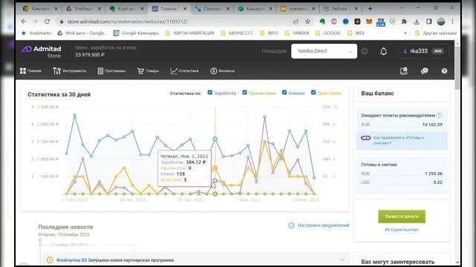Click the question mark beside Ожидают оплаты рекламодателем
This screenshot has width=476, height=267.
439,116
